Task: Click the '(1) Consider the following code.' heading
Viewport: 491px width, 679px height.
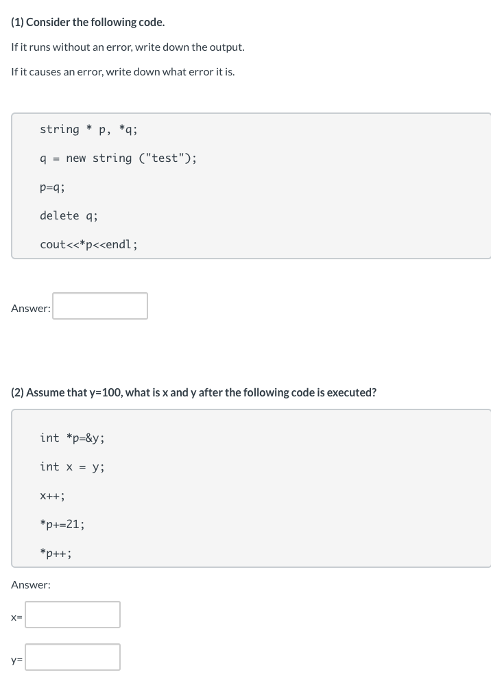Action: click(88, 23)
